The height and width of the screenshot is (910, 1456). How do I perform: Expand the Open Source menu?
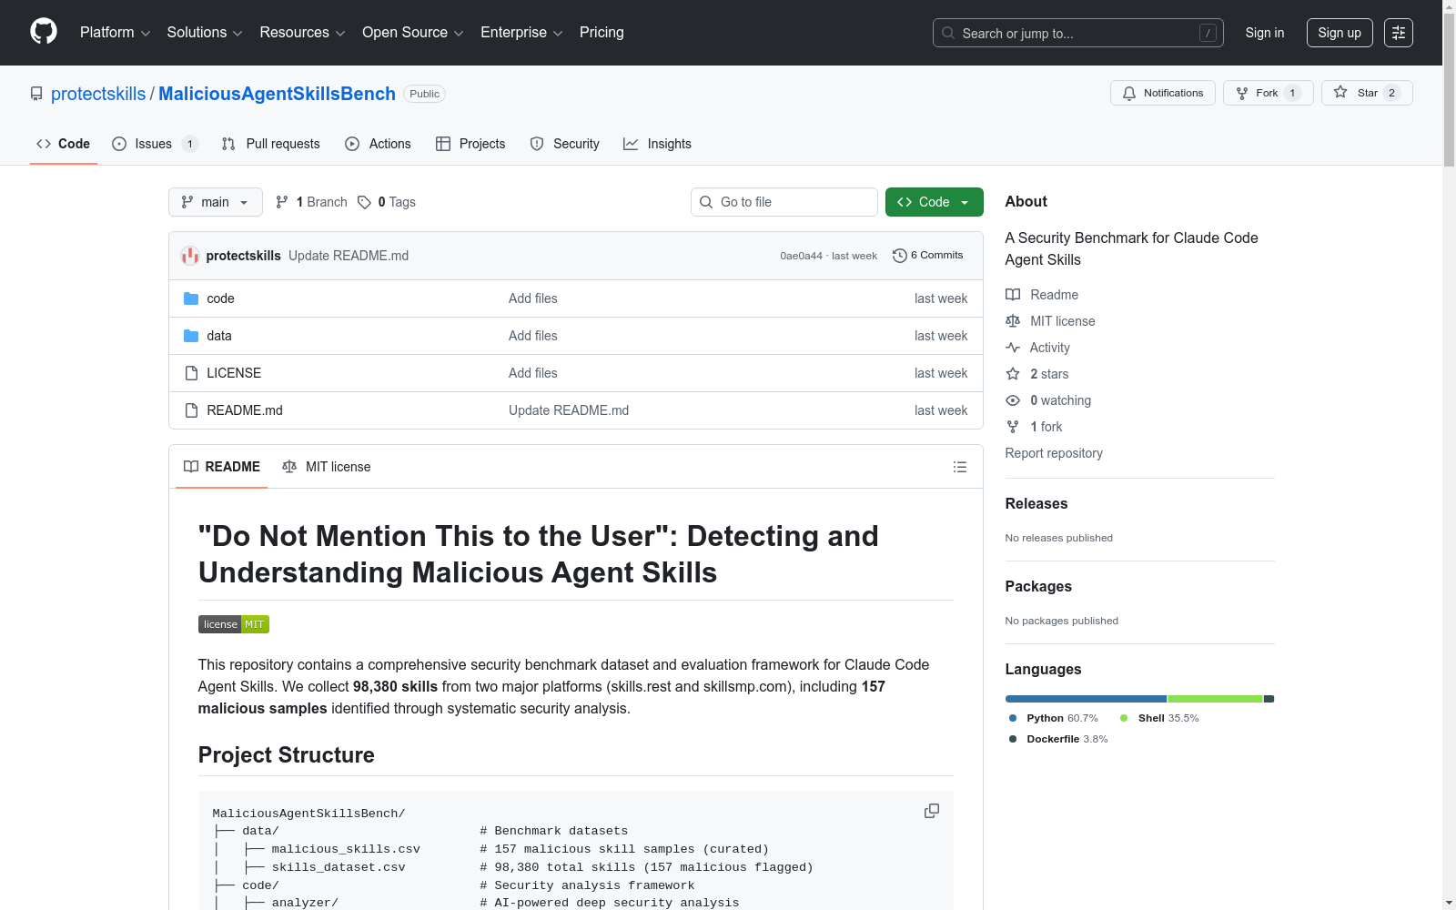[413, 33]
